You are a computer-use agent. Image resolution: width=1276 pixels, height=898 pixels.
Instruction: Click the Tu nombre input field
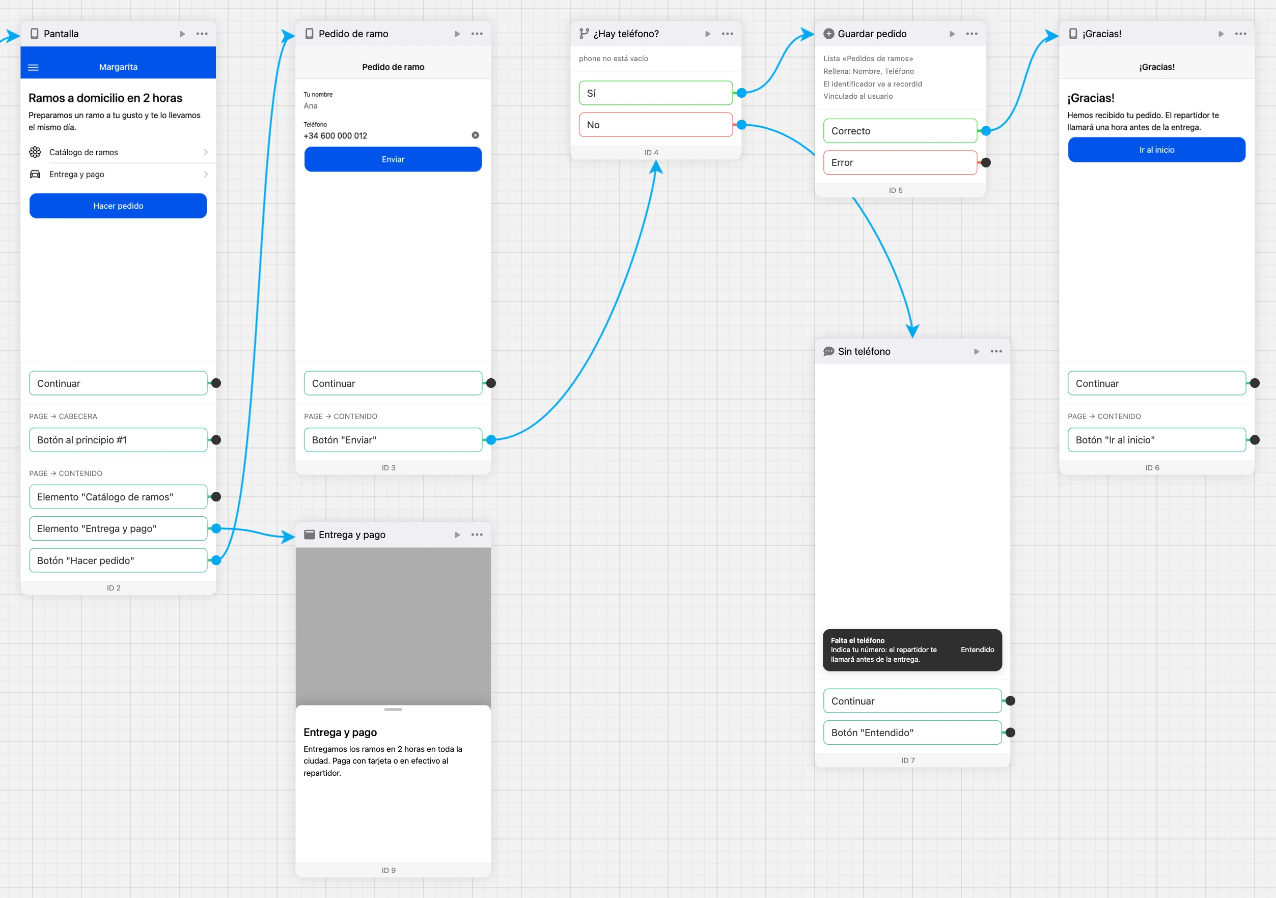393,106
